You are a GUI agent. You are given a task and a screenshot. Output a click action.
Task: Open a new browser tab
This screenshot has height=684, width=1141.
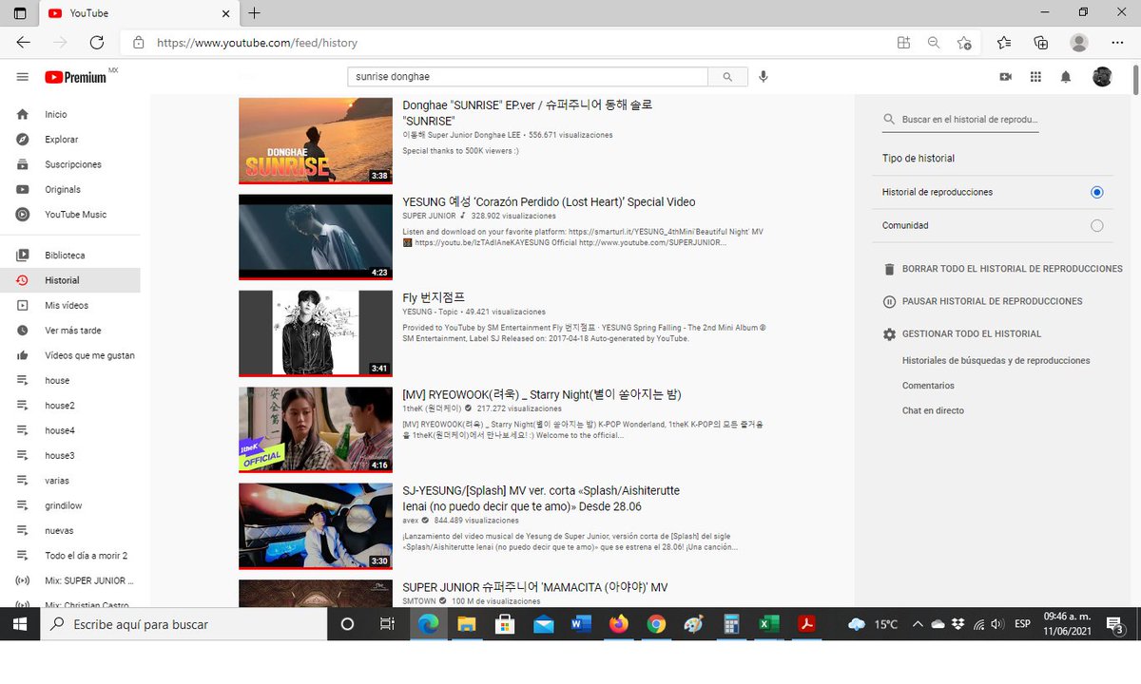click(x=254, y=13)
